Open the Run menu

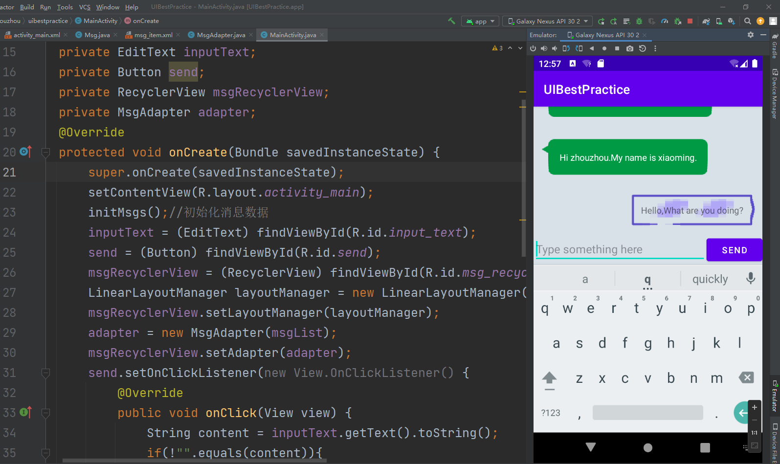45,7
